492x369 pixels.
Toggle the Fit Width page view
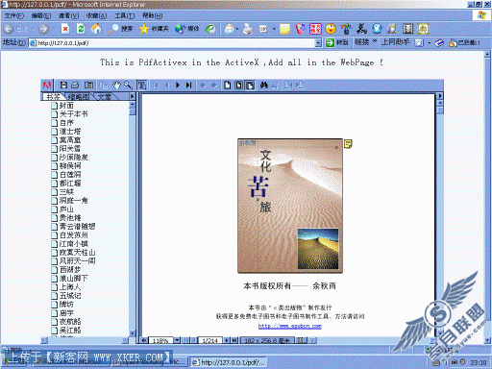[250, 86]
